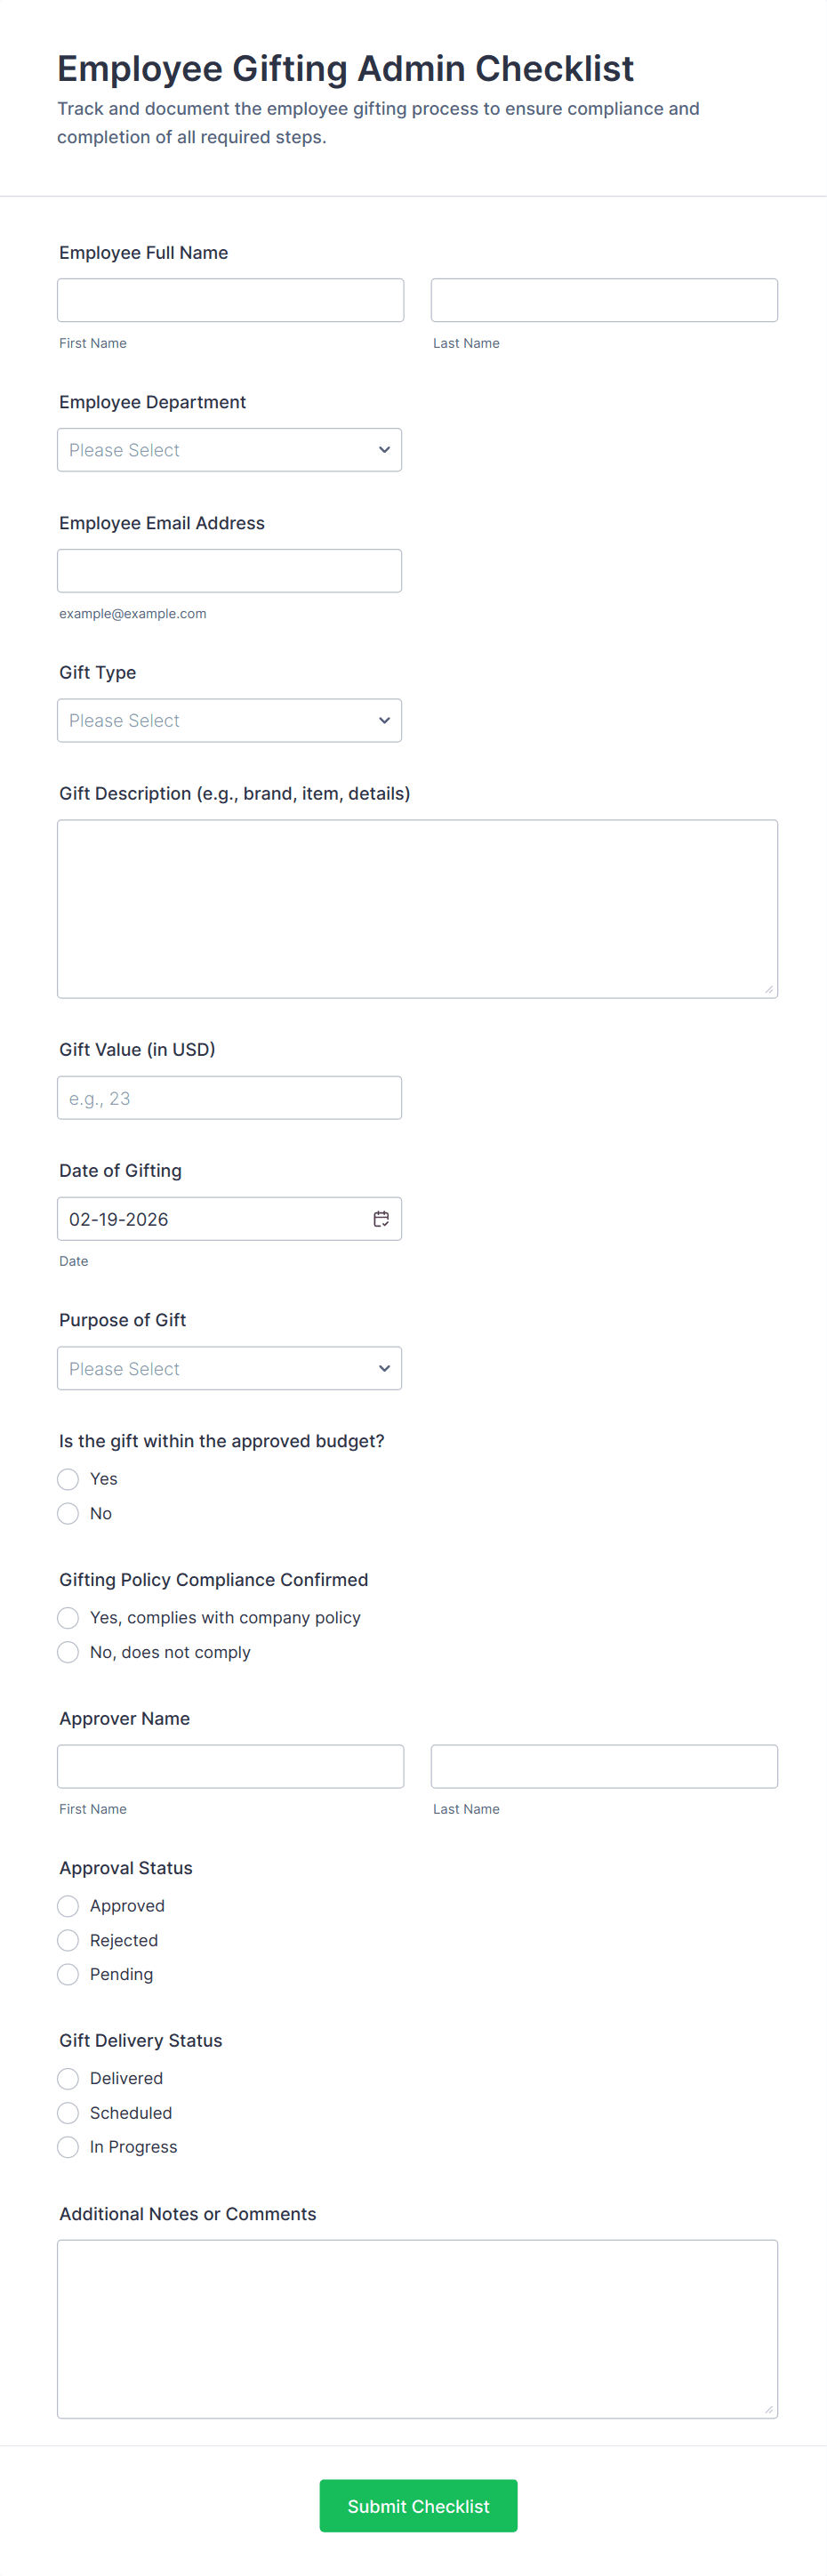827x2576 pixels.
Task: Open the Gift Type dropdown
Action: (229, 720)
